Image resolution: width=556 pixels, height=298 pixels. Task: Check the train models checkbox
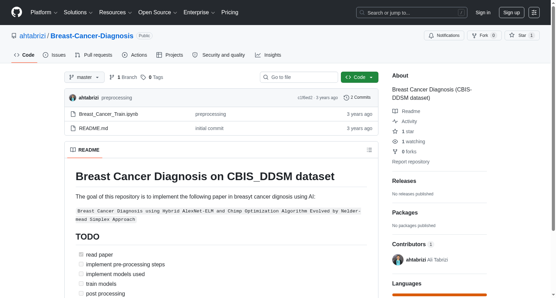pos(81,284)
